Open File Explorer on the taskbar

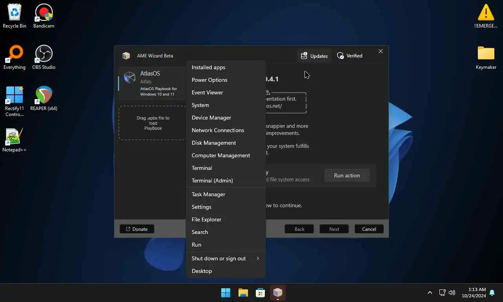tap(243, 293)
